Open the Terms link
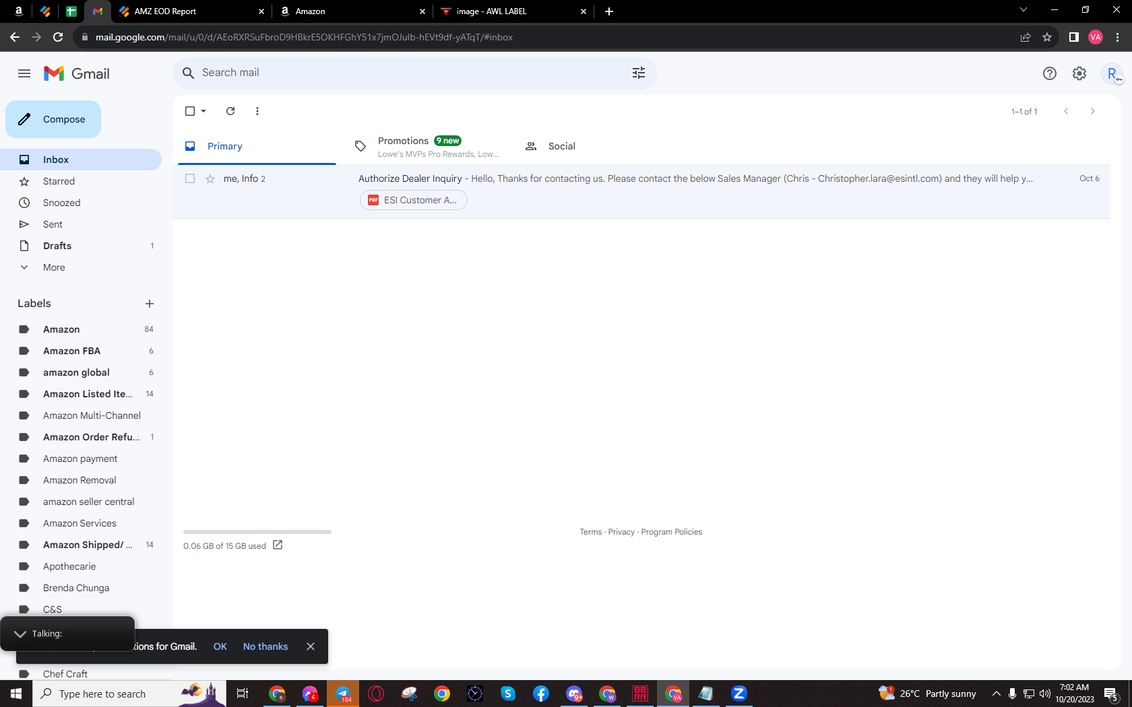Viewport: 1132px width, 707px height. tap(591, 532)
